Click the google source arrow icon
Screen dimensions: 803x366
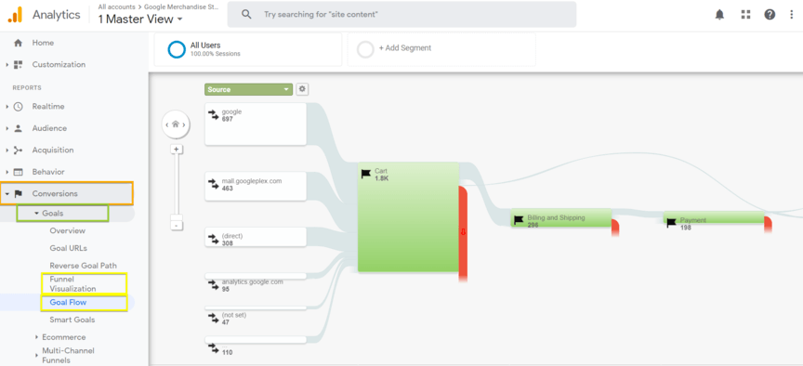(213, 114)
